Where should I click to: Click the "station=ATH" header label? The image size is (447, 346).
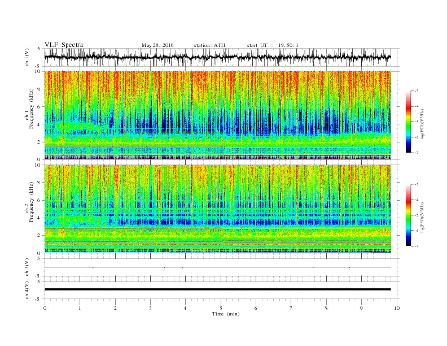click(209, 45)
